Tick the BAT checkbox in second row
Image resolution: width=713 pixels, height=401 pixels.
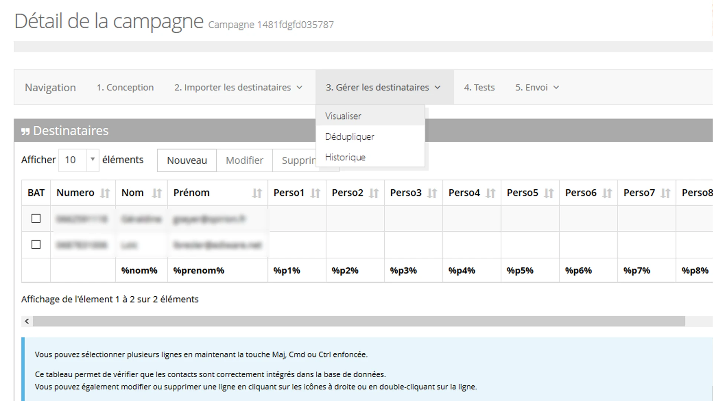(x=36, y=245)
